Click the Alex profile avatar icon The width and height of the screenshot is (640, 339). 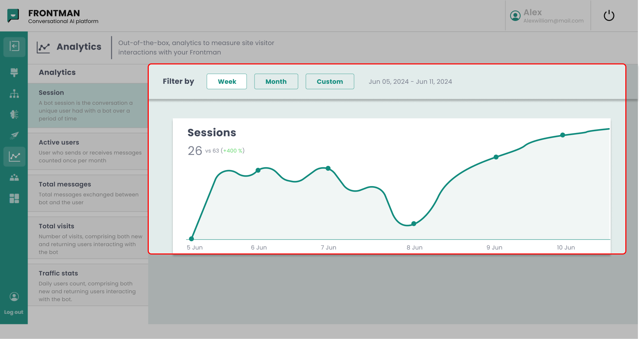515,16
